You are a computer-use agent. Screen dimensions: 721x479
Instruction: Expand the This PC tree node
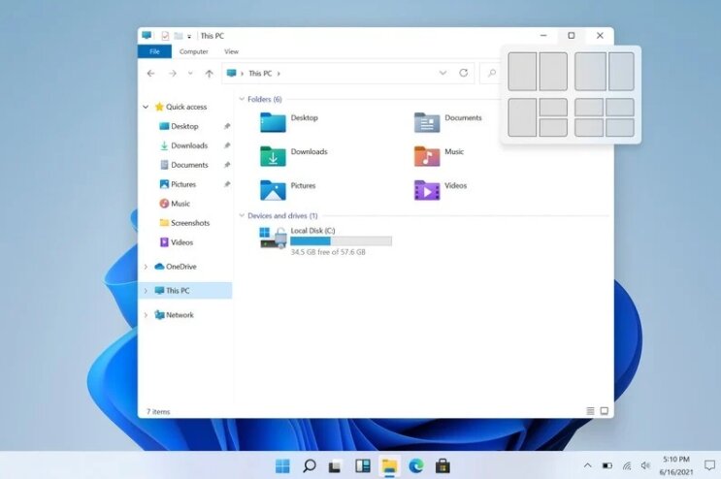click(146, 291)
